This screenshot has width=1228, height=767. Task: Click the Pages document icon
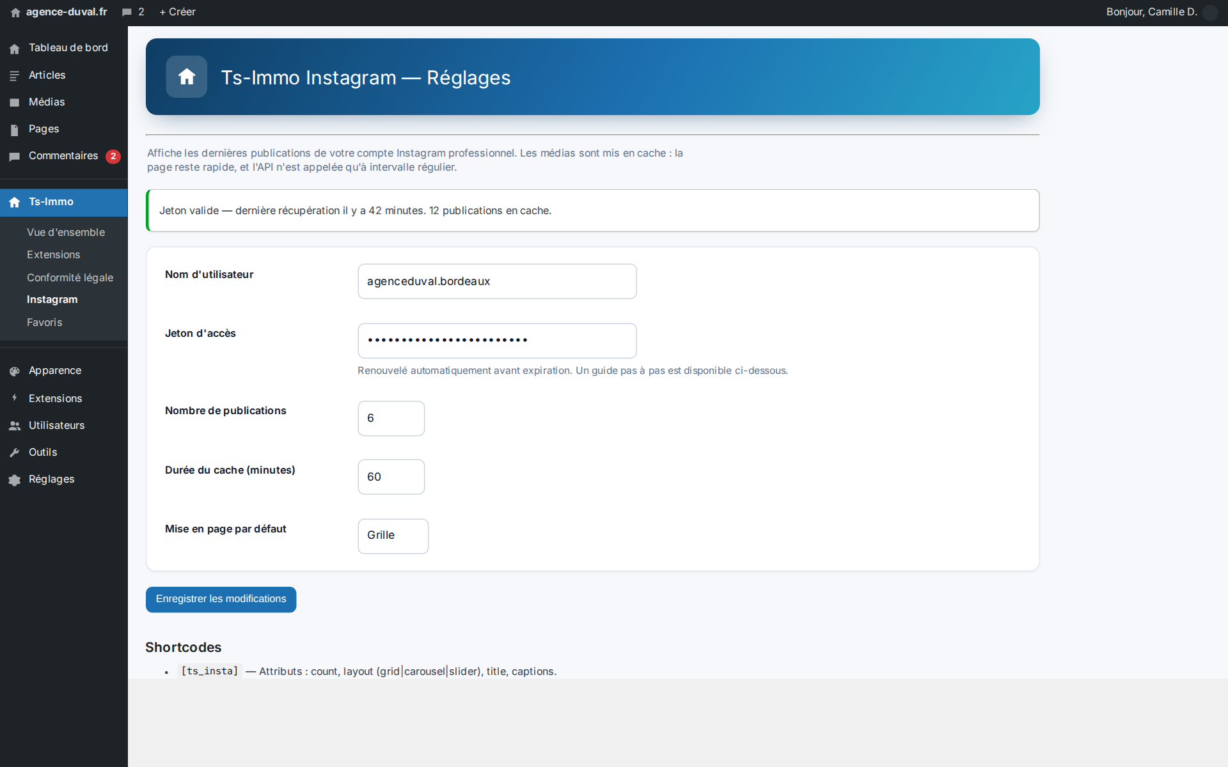[x=15, y=130]
